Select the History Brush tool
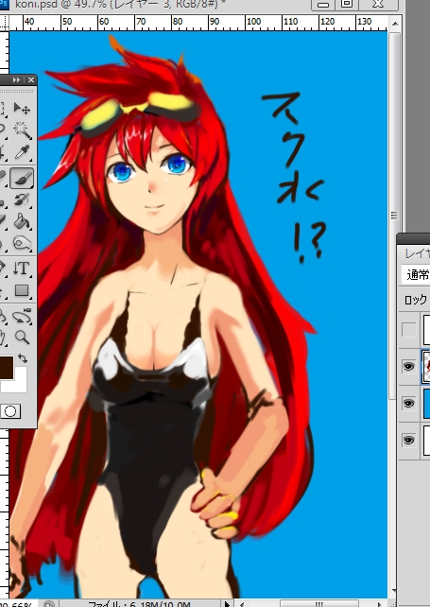The image size is (430, 607). pyautogui.click(x=22, y=200)
